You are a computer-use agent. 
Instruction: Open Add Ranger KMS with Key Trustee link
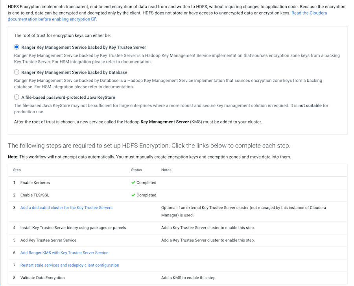(x=64, y=253)
